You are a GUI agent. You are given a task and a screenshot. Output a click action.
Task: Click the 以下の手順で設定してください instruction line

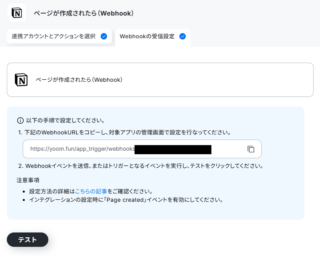[x=65, y=120]
